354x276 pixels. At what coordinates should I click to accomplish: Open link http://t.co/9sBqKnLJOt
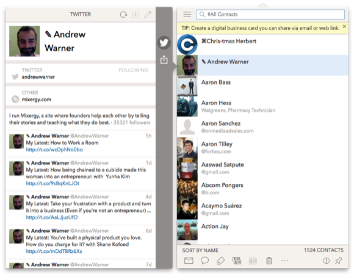[x=52, y=183]
